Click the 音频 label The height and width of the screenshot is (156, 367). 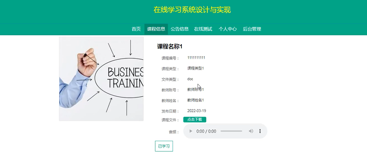(174, 132)
